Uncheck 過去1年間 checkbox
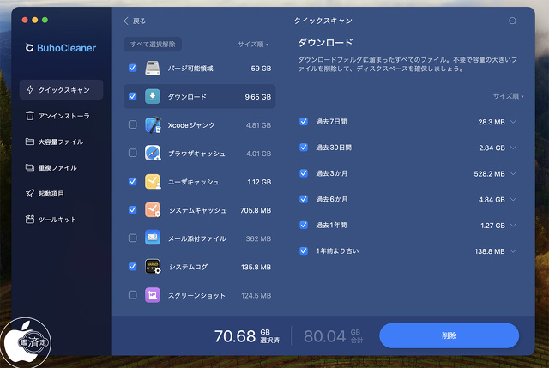Screen dimensions: 549x368 pos(304,225)
